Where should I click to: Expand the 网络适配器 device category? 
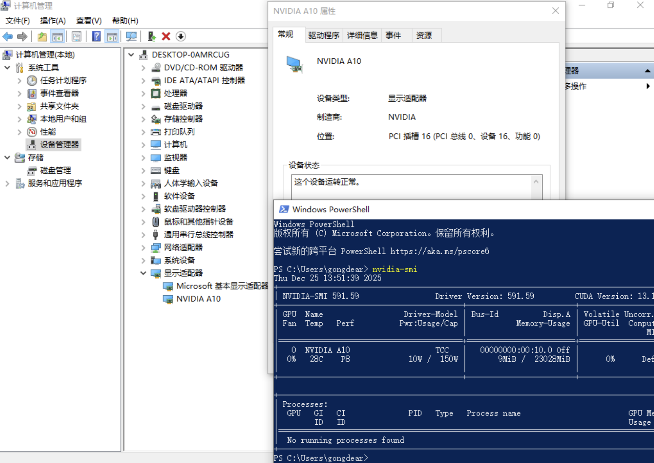tap(143, 247)
